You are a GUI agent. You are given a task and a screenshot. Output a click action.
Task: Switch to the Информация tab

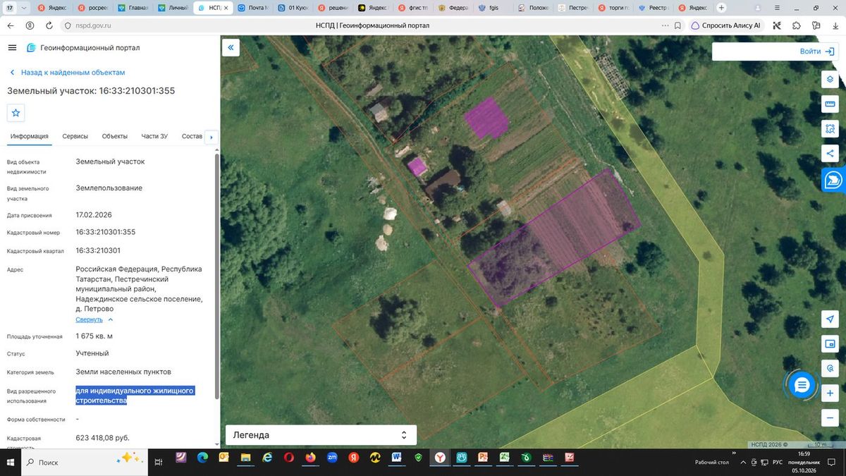tap(30, 136)
